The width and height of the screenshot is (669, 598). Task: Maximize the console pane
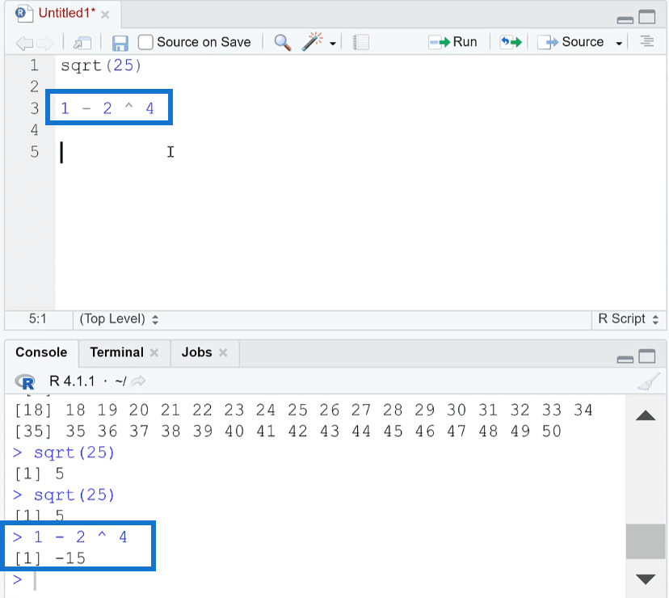click(647, 356)
